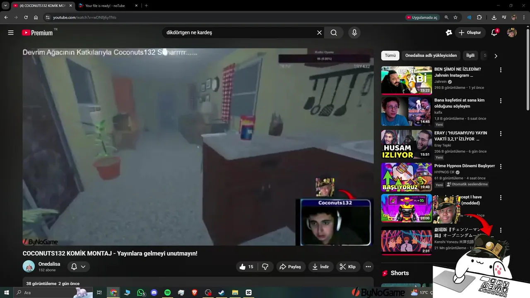Open Chrome profile avatar in toolbar

coord(514,17)
